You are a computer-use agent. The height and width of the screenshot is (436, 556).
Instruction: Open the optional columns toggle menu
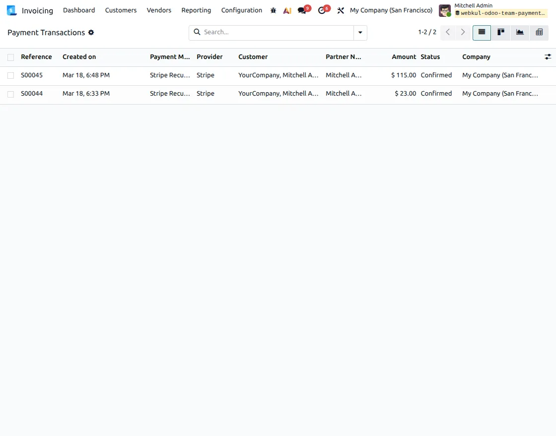[x=548, y=56]
